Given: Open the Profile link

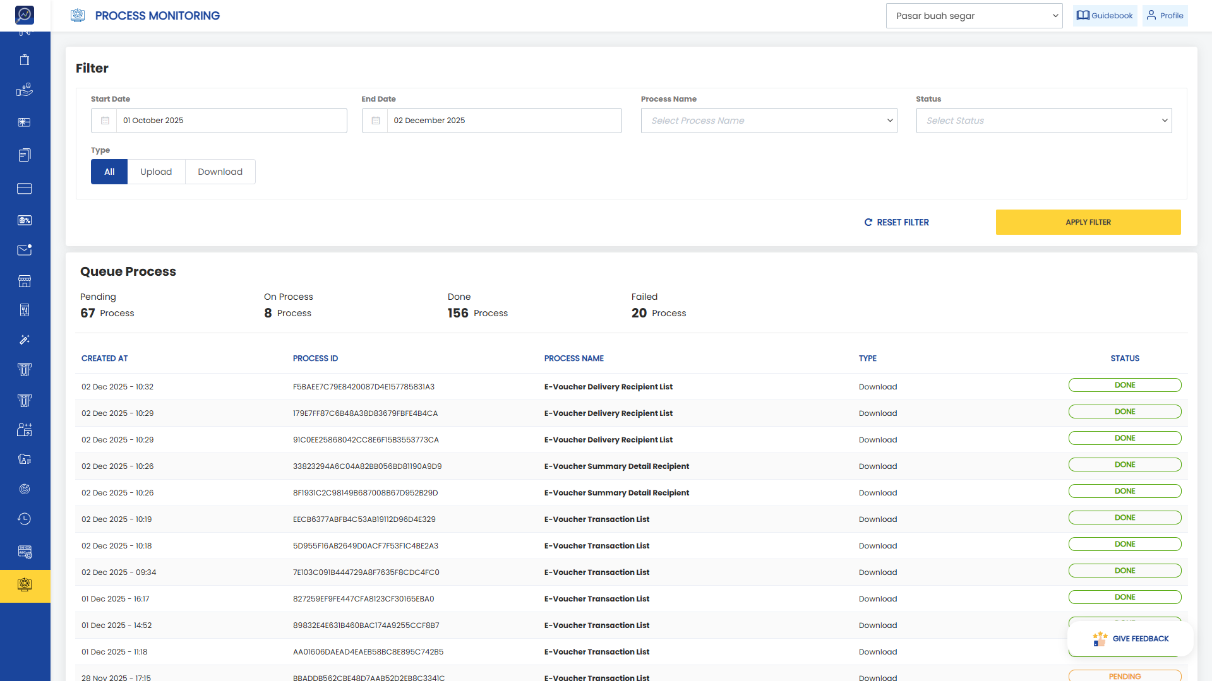Looking at the screenshot, I should 1165,16.
